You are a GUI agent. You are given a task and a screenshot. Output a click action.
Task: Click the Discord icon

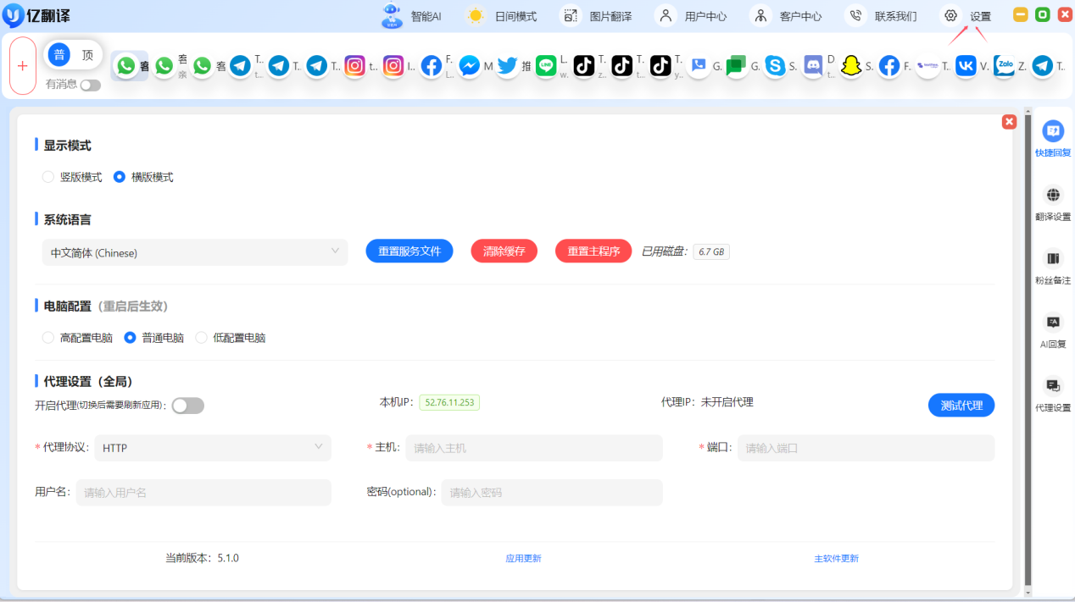coord(813,66)
